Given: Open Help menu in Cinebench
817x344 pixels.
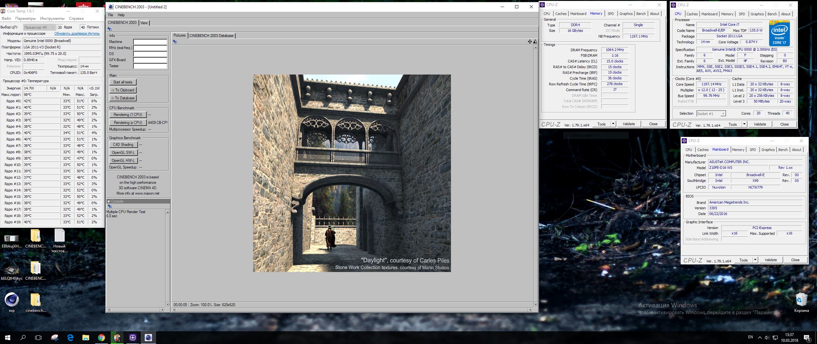Looking at the screenshot, I should (121, 15).
